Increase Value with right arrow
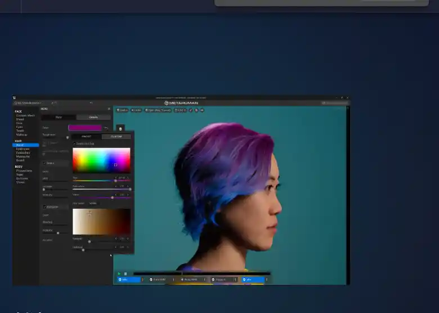Image resolution: width=439 pixels, height=313 pixels. (x=128, y=195)
